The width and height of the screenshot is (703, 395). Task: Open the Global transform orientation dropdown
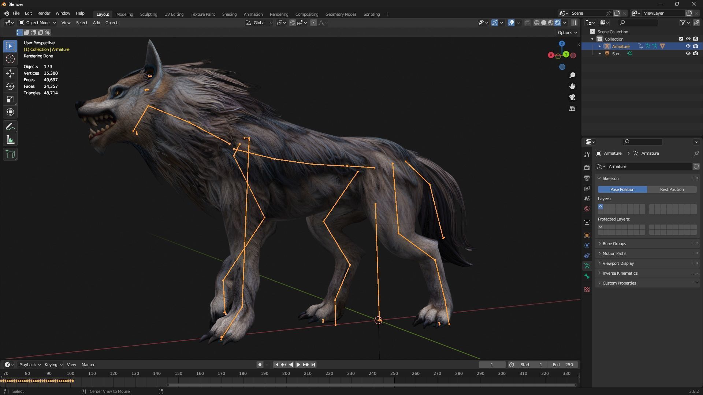[x=259, y=23]
